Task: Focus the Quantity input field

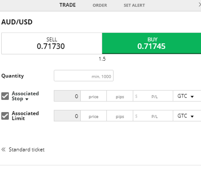Action: point(84,76)
